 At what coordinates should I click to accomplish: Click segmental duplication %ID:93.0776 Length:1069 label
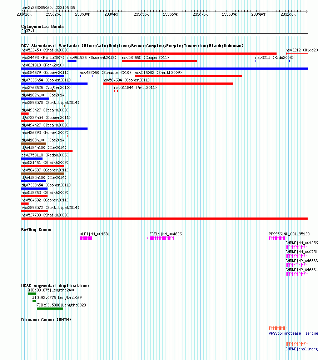point(57,298)
